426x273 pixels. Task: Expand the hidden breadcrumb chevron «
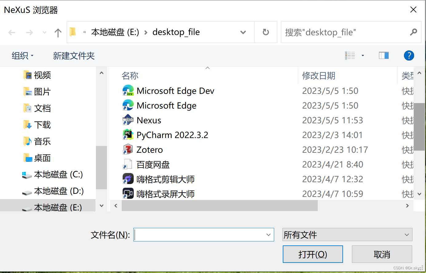(x=84, y=32)
